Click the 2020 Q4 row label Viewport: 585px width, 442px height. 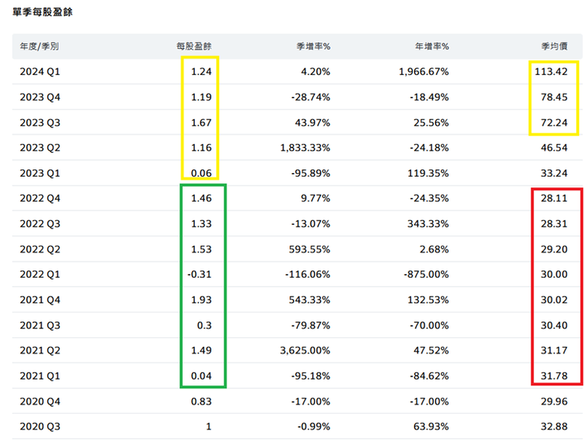coord(40,402)
